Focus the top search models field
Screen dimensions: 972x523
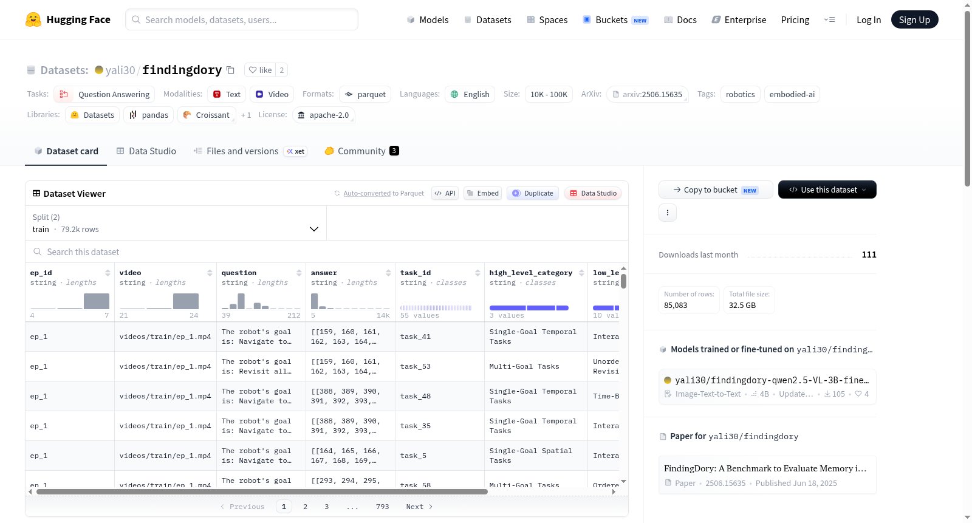(242, 19)
